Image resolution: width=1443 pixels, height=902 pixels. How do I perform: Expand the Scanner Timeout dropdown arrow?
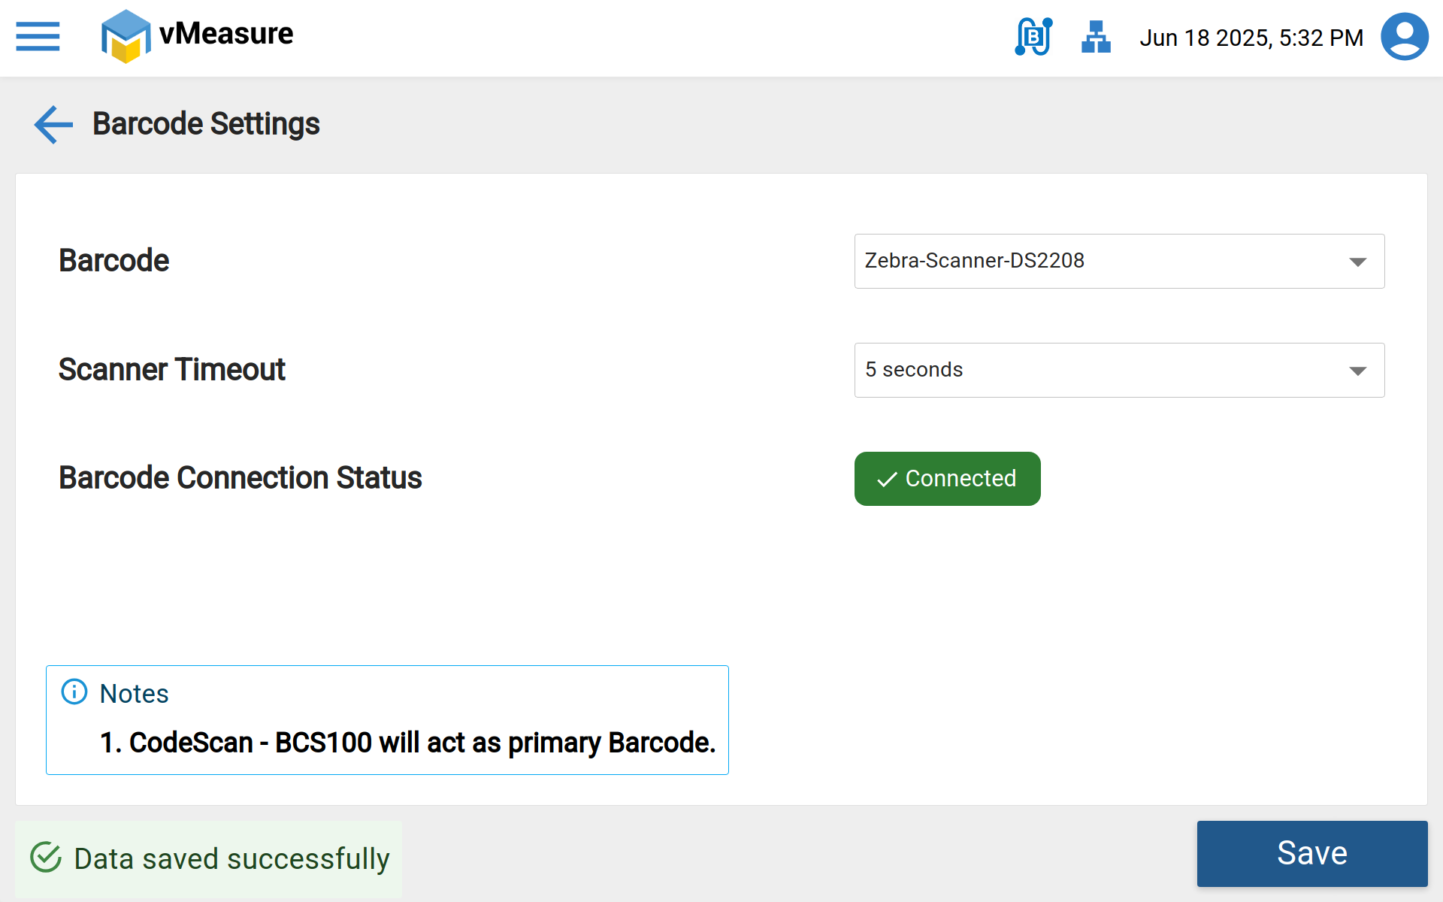pos(1357,371)
